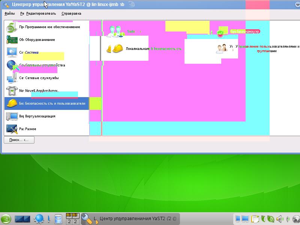The image size is (300, 225).
Task: Select Безопасность и пользователи helmet icon
Action: [12, 103]
